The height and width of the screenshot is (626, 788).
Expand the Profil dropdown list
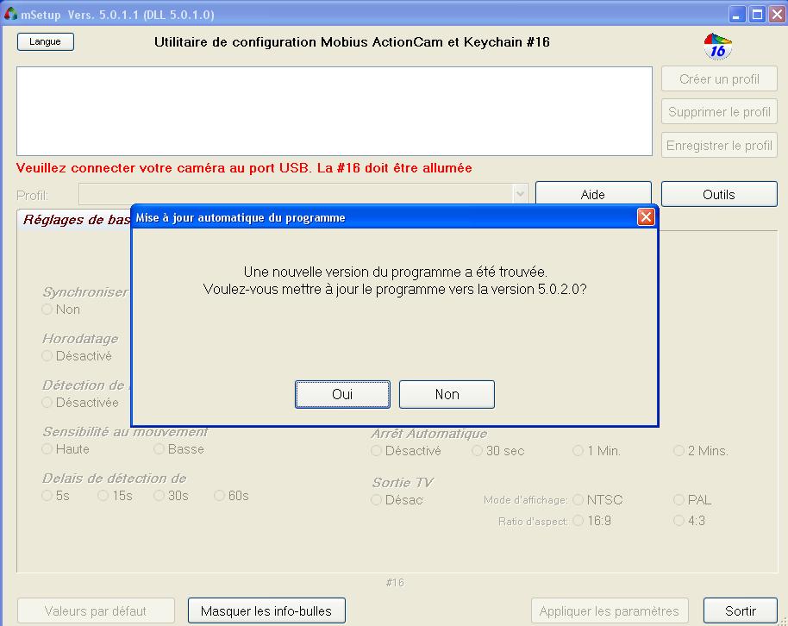520,194
